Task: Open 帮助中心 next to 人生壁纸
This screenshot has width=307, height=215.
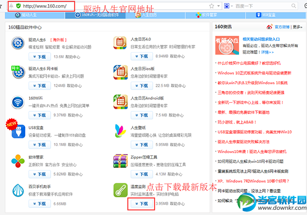Action: click(x=177, y=145)
